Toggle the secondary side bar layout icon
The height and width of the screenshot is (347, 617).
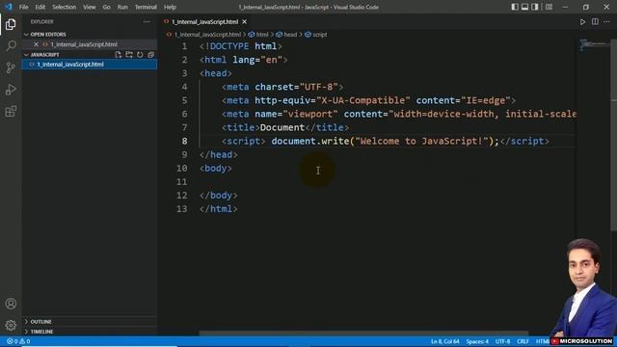[x=535, y=7]
